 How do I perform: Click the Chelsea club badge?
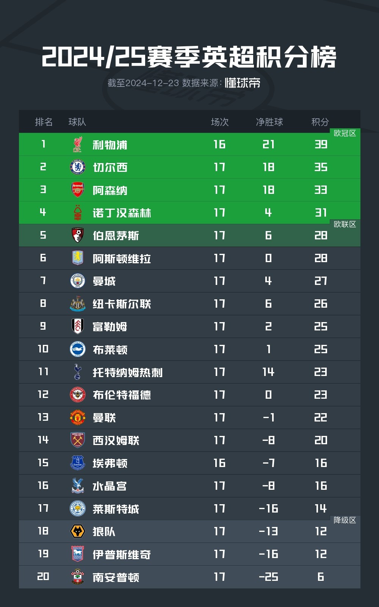point(78,167)
